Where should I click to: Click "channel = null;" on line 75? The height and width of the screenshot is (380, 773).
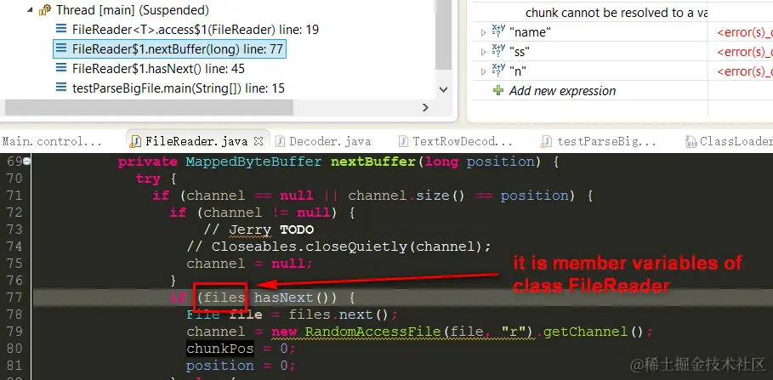[249, 264]
